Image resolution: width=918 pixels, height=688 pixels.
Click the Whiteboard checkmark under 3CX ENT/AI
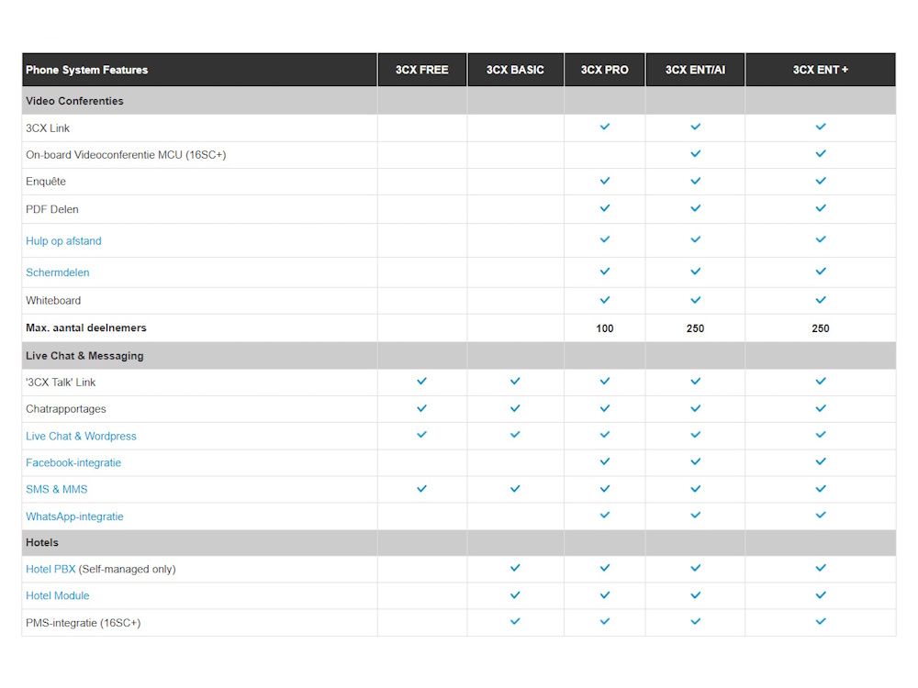696,300
